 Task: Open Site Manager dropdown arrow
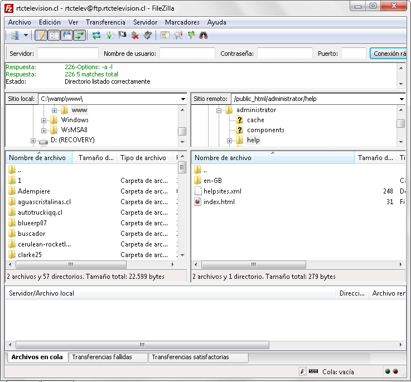tap(26, 35)
